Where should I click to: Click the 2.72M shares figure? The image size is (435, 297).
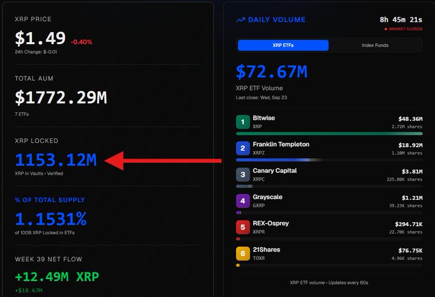point(407,127)
